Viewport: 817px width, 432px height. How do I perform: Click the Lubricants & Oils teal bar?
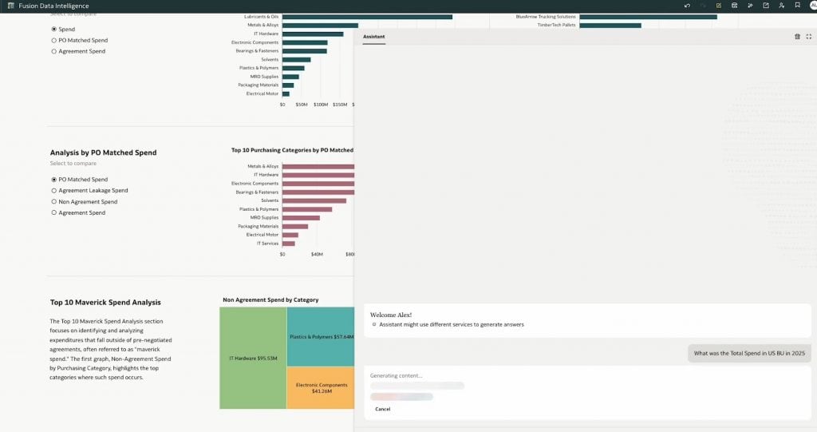tap(367, 17)
